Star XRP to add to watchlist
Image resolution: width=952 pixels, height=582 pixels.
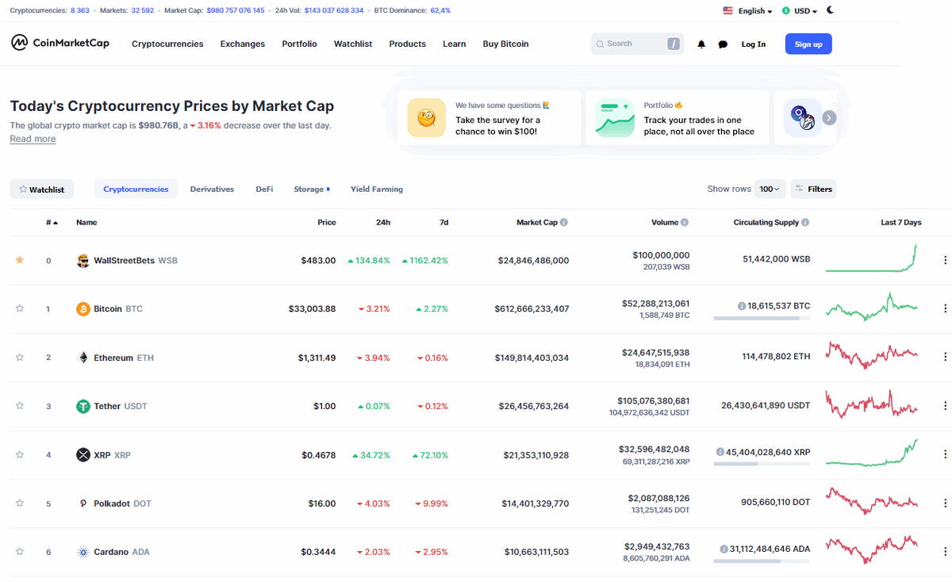pyautogui.click(x=20, y=454)
